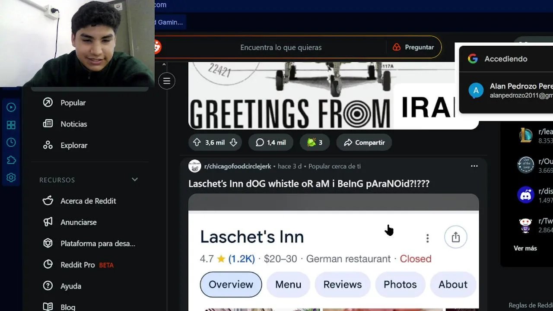Open r/chicagofoodcirclejerk community link
553x311 pixels.
point(238,166)
